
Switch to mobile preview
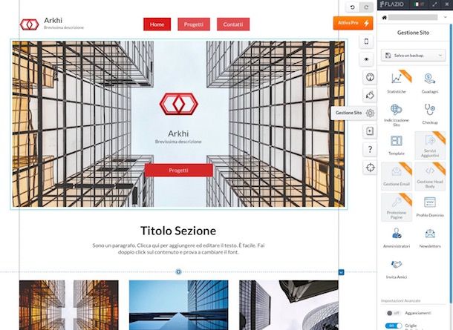pos(366,42)
